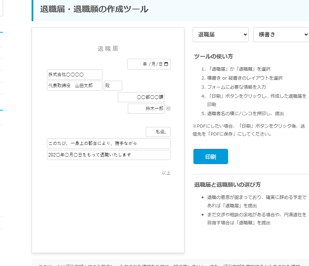Click the 以上 closing text in preview
Screen dimensions: 309x266
pyautogui.click(x=166, y=173)
